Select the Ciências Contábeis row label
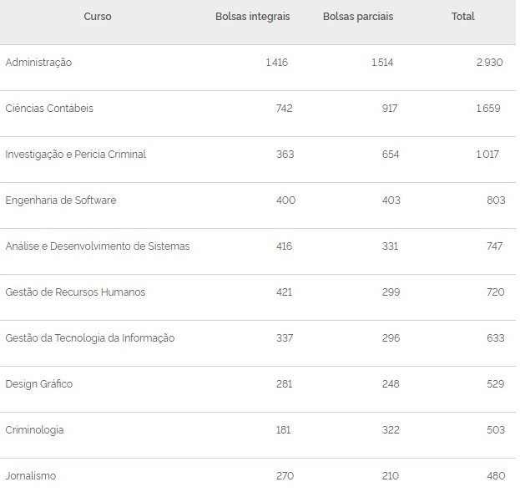520x492 pixels. pos(49,109)
